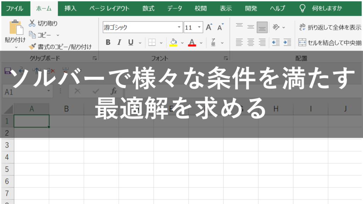Select the ホーム tab
This screenshot has height=204, width=363.
coord(44,8)
